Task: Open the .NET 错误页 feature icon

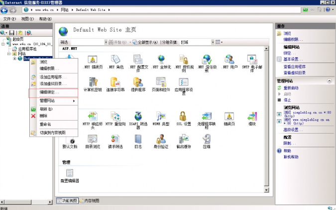Action: tap(93, 60)
